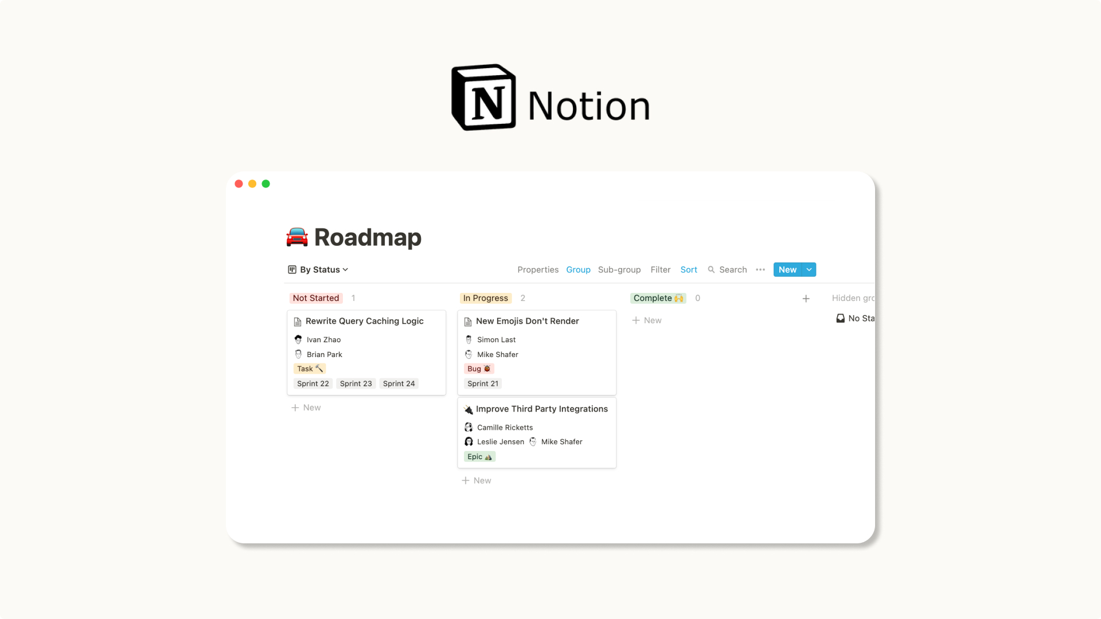This screenshot has height=619, width=1101.
Task: Click the Sprint 24 tag
Action: click(x=399, y=383)
